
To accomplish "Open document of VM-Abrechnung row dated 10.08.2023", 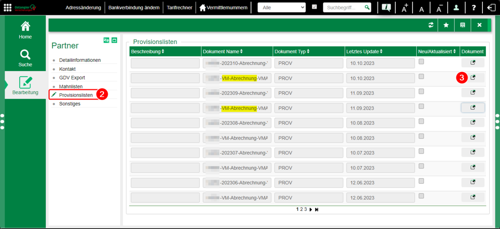I will point(473,137).
